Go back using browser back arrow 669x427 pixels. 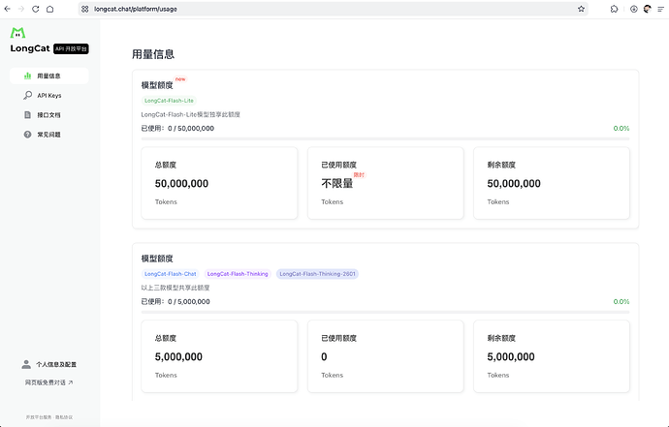tap(7, 9)
